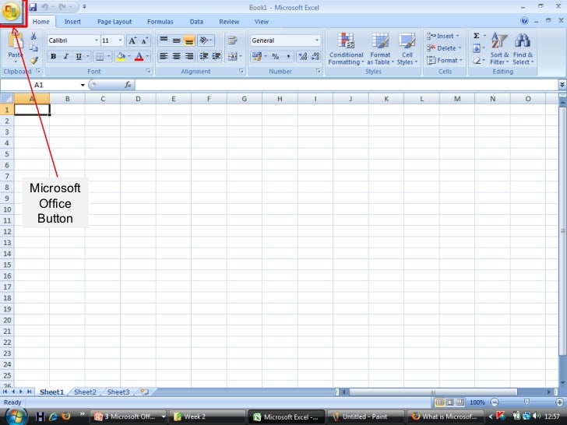Set Middle Align vertical alignment
This screenshot has width=567, height=425.
tap(176, 40)
